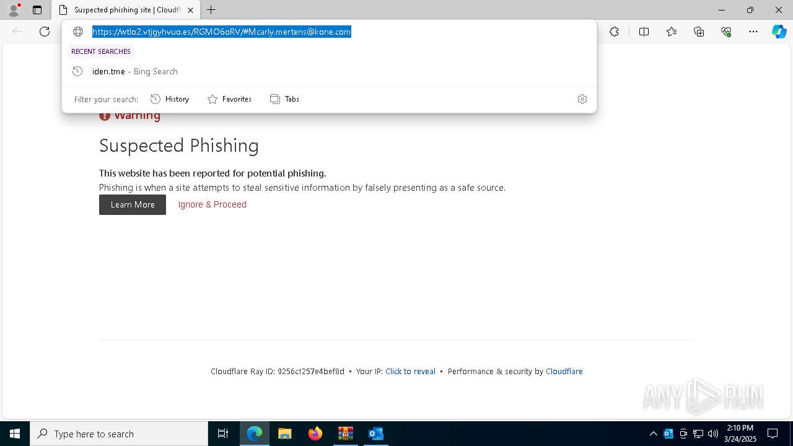The image size is (793, 446).
Task: Click to reveal your IP address
Action: tap(410, 372)
